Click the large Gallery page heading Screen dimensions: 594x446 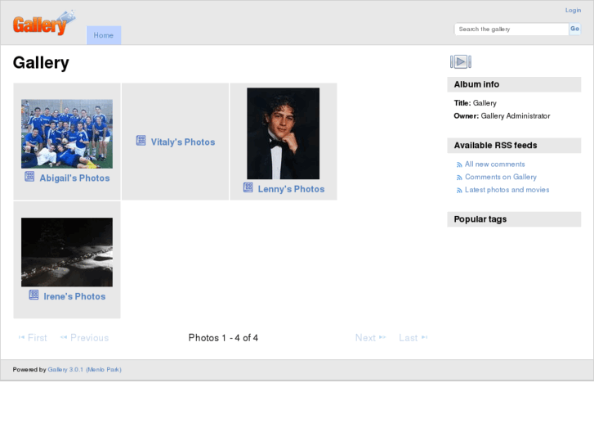click(41, 63)
